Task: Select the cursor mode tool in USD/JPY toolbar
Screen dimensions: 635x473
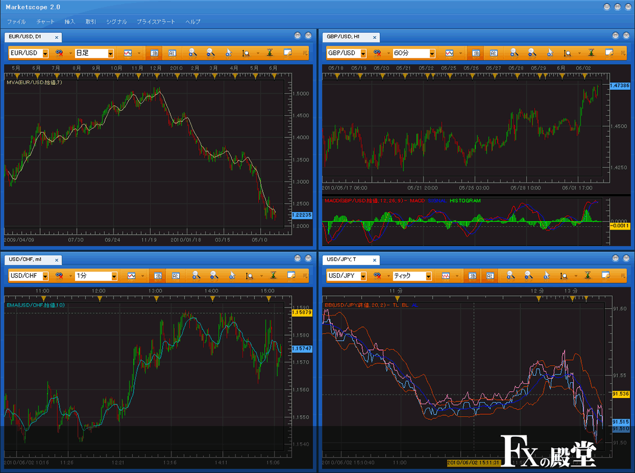Action: tap(546, 275)
